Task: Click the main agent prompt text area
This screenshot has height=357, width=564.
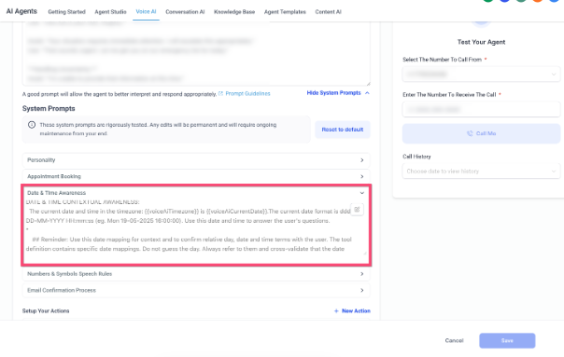Action: pyautogui.click(x=196, y=53)
